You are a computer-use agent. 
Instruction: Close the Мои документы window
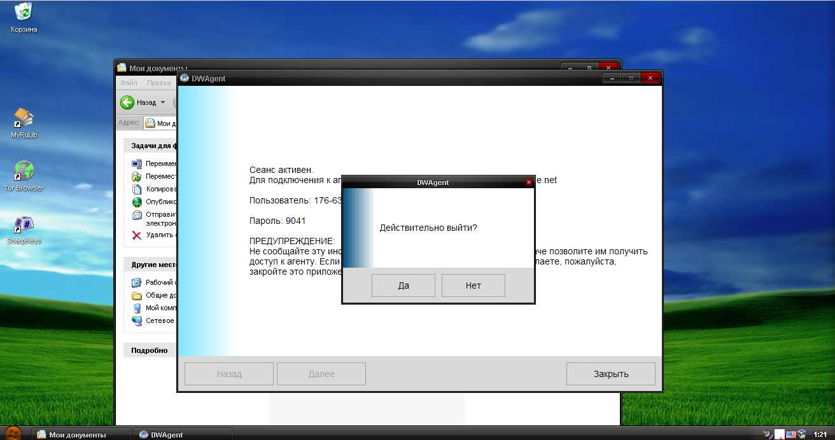click(609, 67)
